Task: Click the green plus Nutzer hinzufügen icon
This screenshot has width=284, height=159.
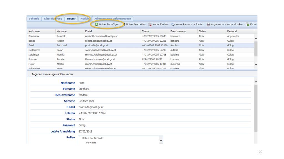Action: (x=97, y=24)
